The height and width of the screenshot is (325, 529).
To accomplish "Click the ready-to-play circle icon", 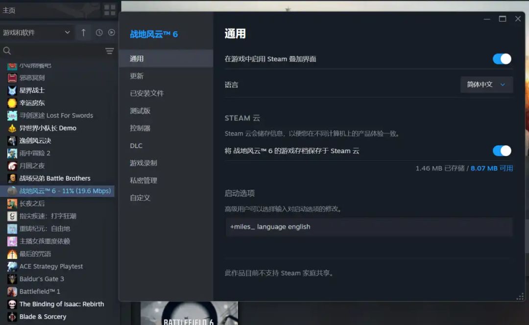I will [111, 32].
